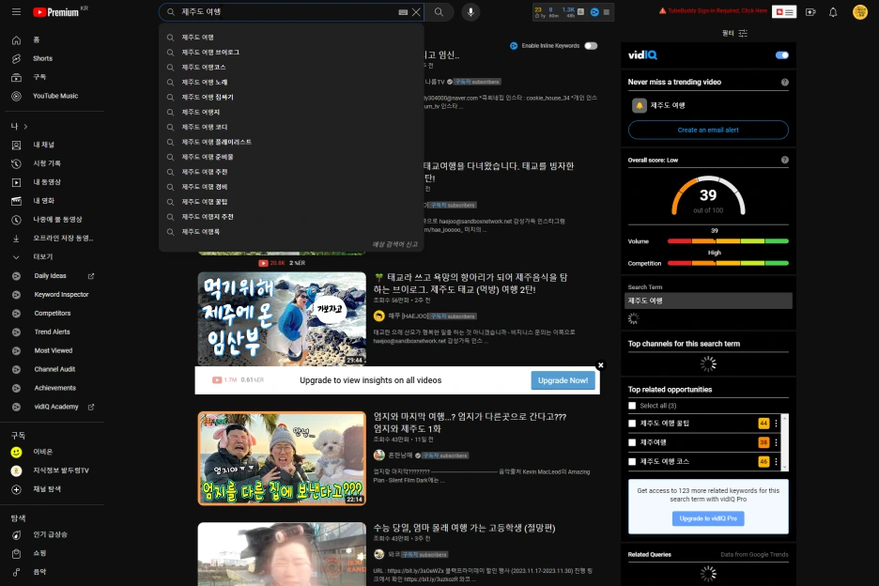Open more options for 제주도 여행 코스
The image size is (879, 586).
(x=776, y=461)
